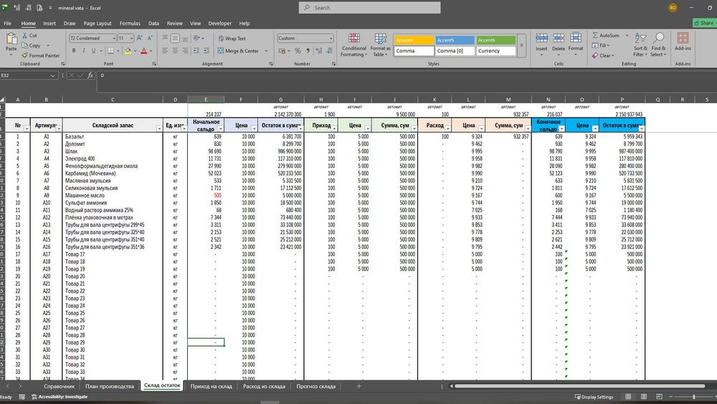Click the Cut scissors icon
Viewport: 717px width, 404px height.
pos(24,35)
